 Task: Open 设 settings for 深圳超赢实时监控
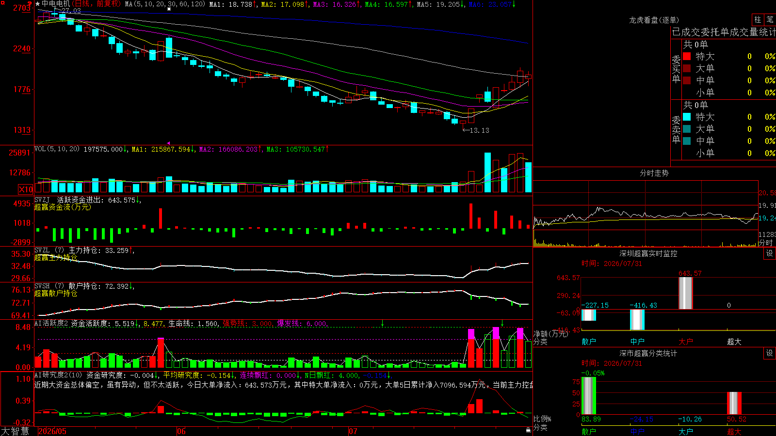tap(770, 253)
